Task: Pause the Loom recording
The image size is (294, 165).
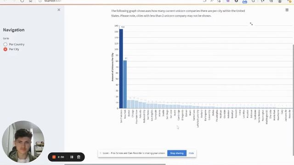Action: point(72,157)
